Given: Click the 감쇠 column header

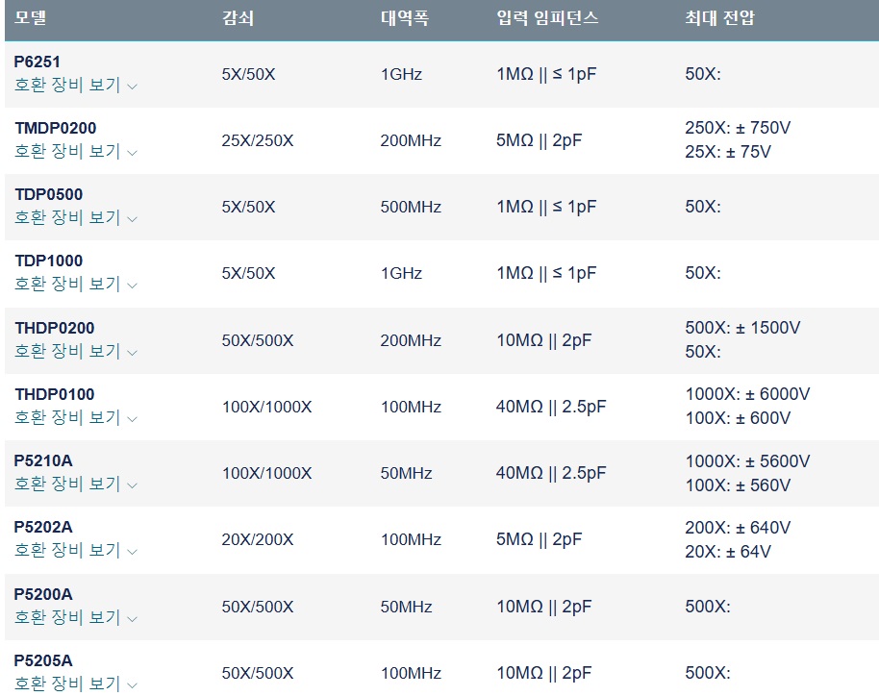Looking at the screenshot, I should click(x=238, y=18).
